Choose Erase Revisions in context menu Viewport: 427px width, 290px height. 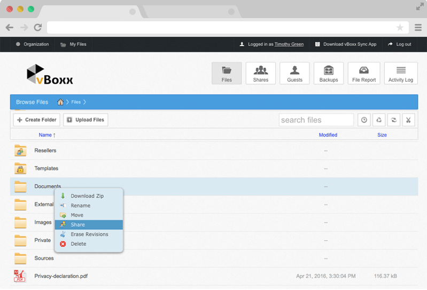89,235
